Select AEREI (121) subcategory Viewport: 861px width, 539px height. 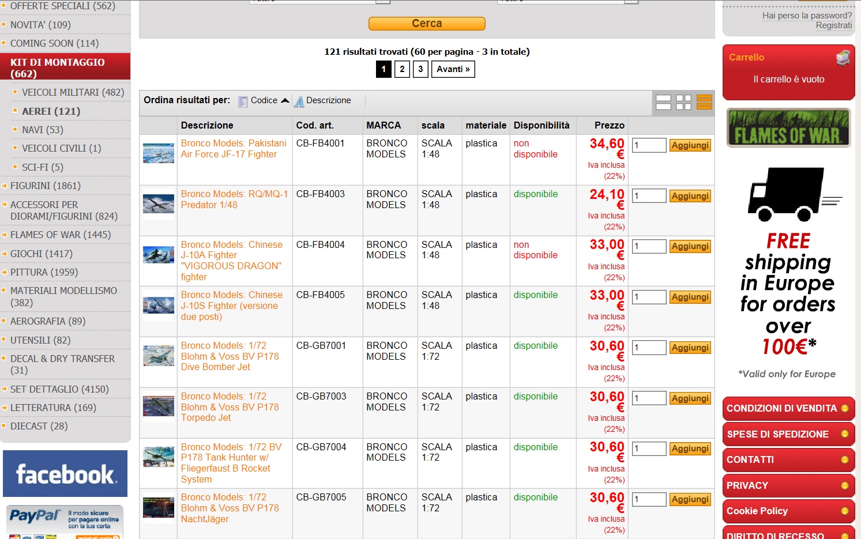(x=51, y=111)
